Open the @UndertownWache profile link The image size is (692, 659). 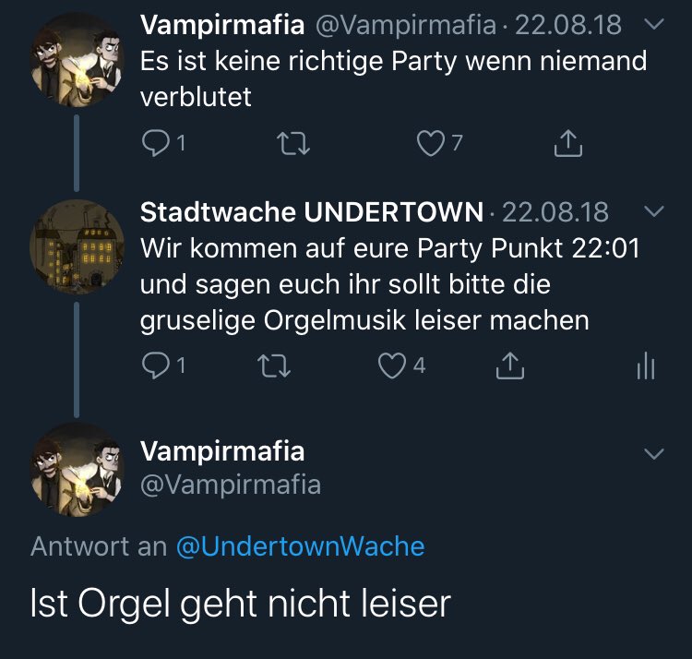(300, 546)
